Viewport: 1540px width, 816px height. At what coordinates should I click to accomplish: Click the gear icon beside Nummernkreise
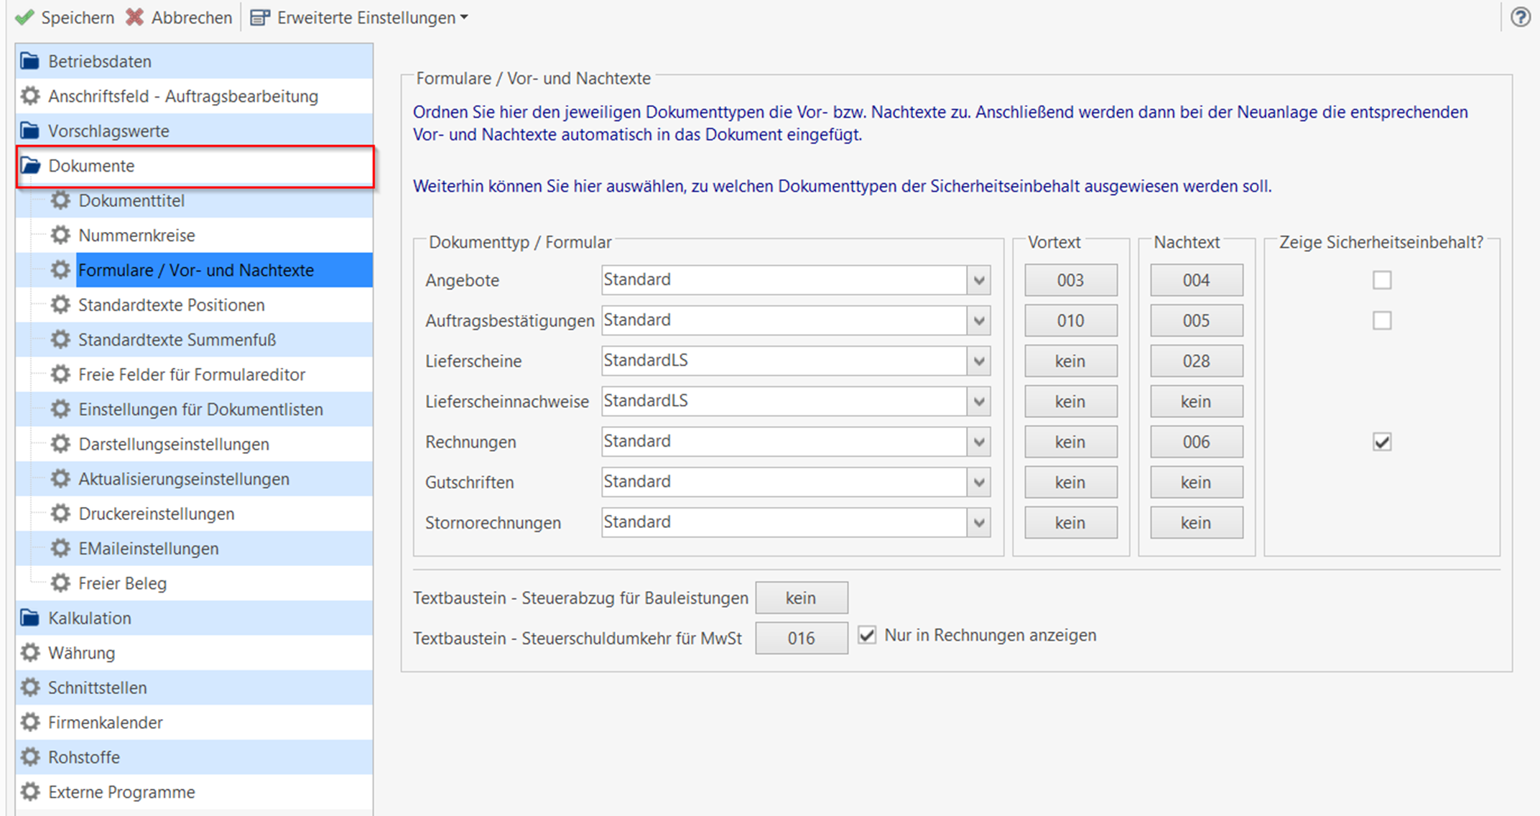click(x=61, y=235)
